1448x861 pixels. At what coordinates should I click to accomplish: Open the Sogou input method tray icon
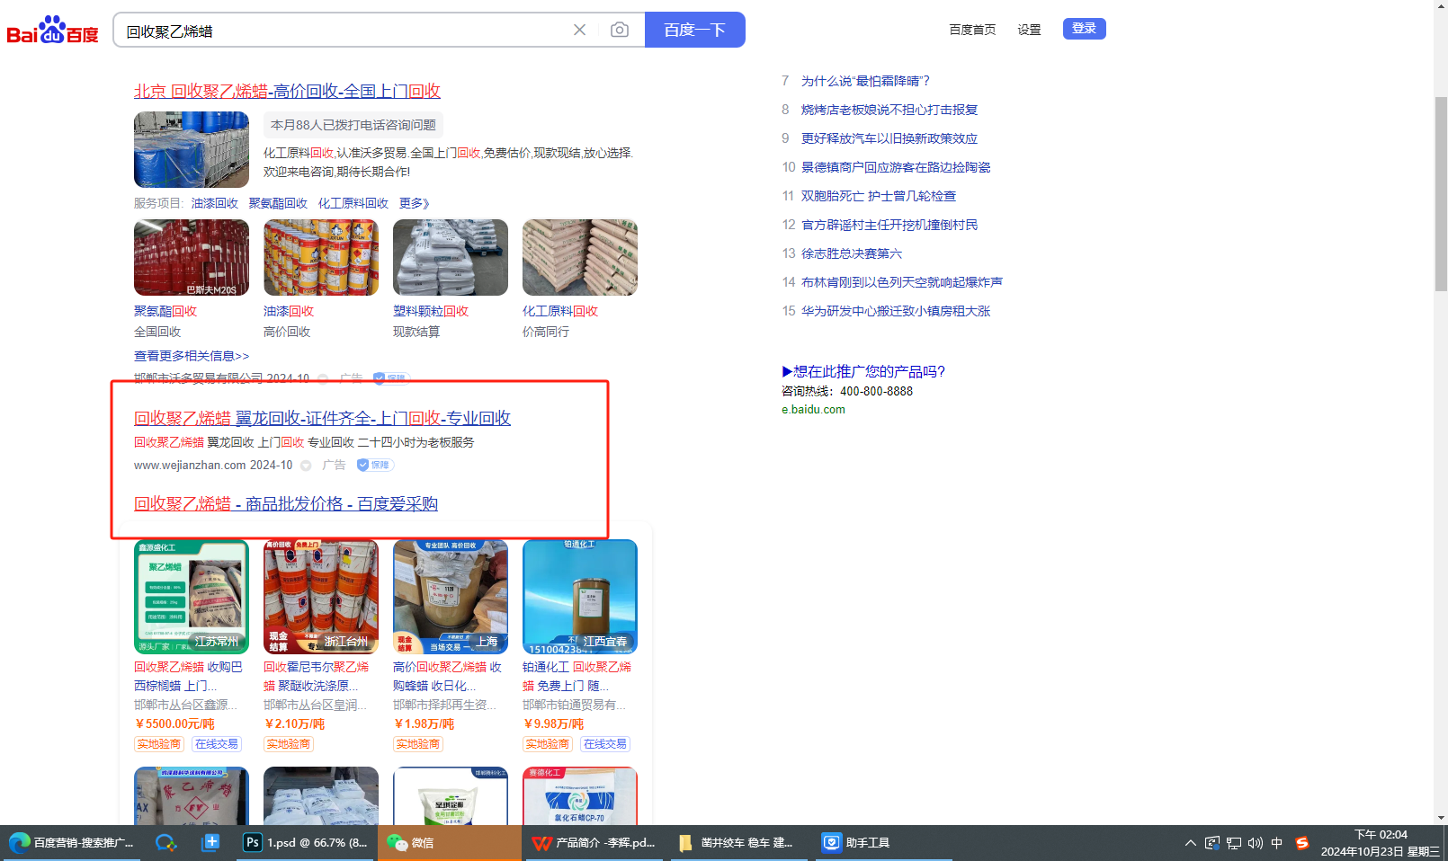click(1301, 843)
